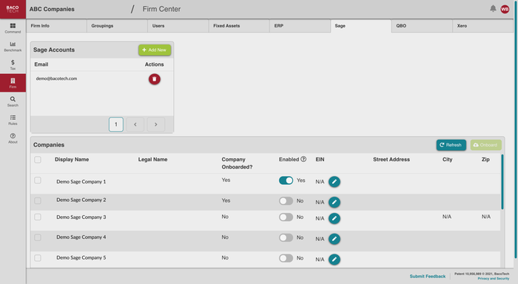This screenshot has height=284, width=518.
Task: Edit EIN for Demo Sage Company 4
Action: point(334,239)
